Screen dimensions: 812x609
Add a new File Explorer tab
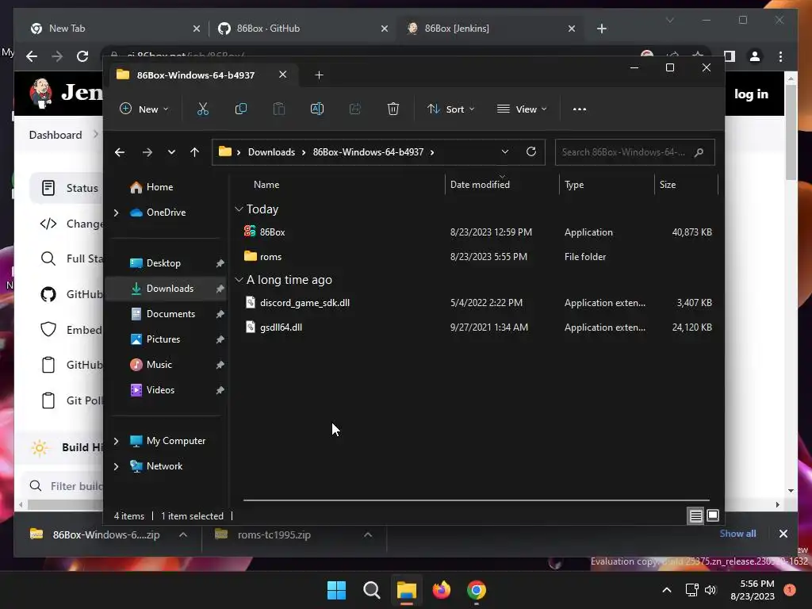click(319, 75)
